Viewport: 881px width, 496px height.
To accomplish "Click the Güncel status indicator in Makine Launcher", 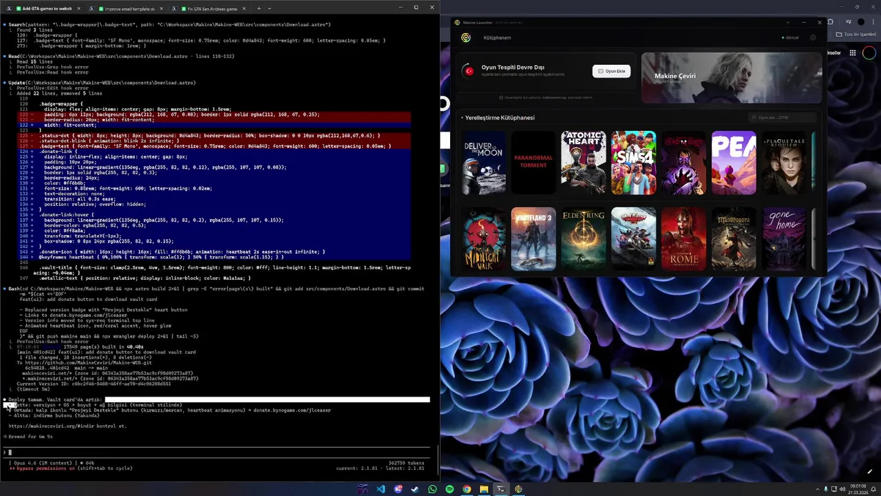I will coord(790,37).
